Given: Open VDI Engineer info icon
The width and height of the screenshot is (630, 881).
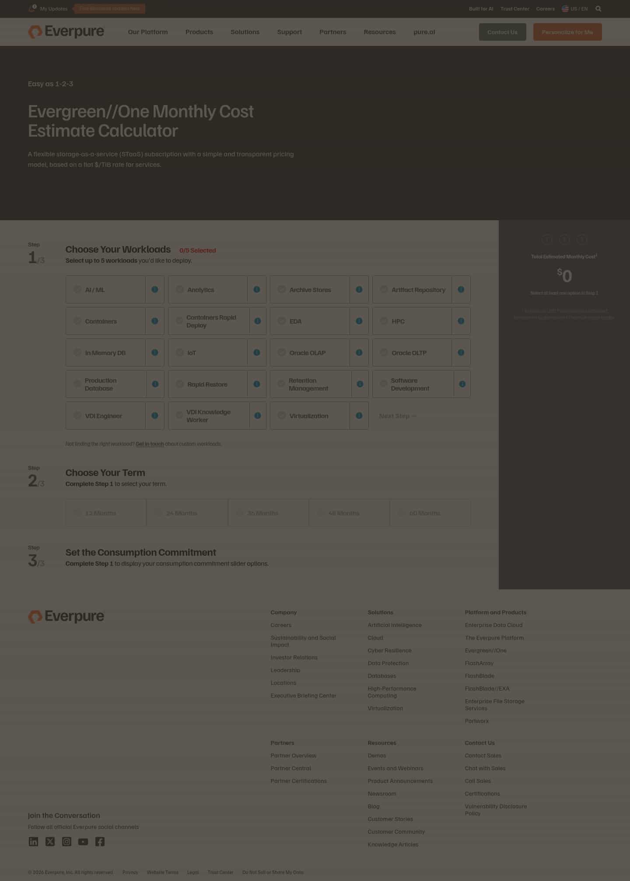Looking at the screenshot, I should click(x=155, y=416).
